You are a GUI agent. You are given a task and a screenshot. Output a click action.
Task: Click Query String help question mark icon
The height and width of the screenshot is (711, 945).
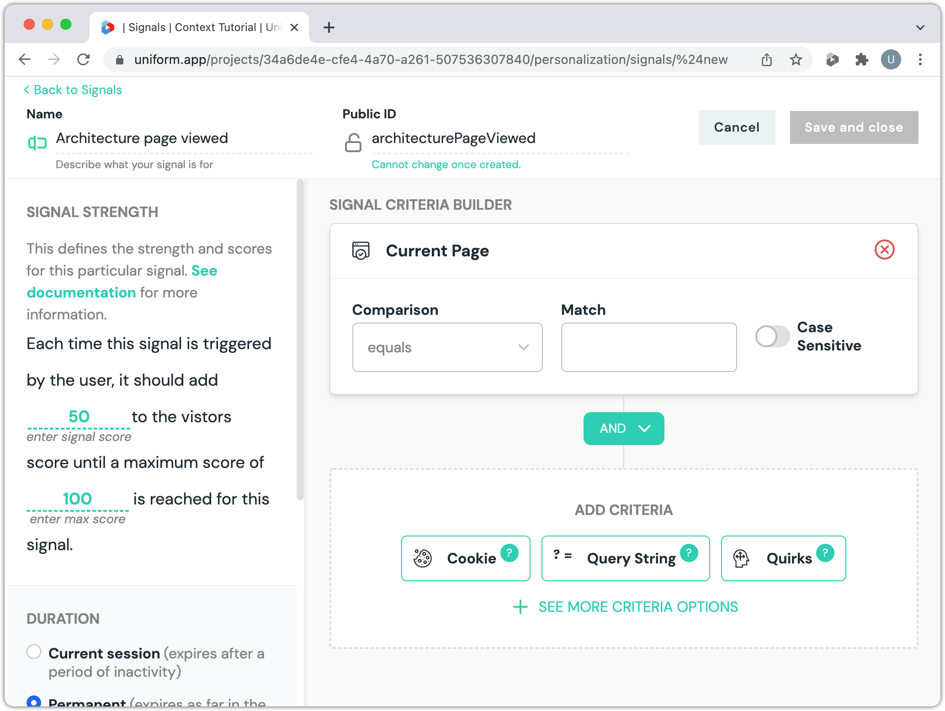[x=689, y=552]
